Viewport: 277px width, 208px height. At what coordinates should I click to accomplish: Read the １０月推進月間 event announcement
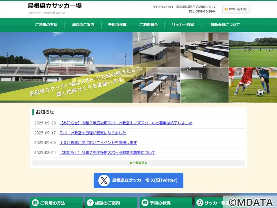tap(98, 142)
